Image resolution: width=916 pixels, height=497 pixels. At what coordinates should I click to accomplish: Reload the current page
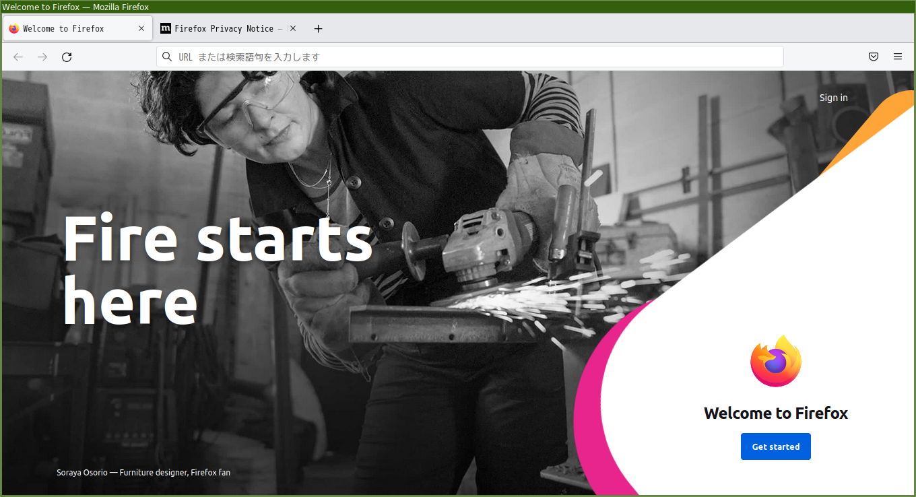point(67,57)
